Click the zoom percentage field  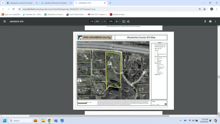tap(111, 21)
